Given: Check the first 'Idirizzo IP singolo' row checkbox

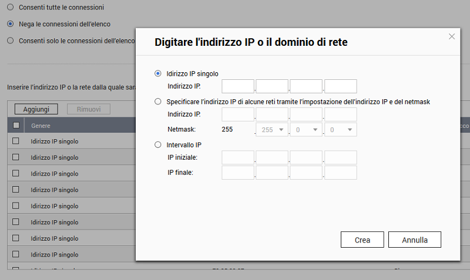Looking at the screenshot, I should coord(16,141).
